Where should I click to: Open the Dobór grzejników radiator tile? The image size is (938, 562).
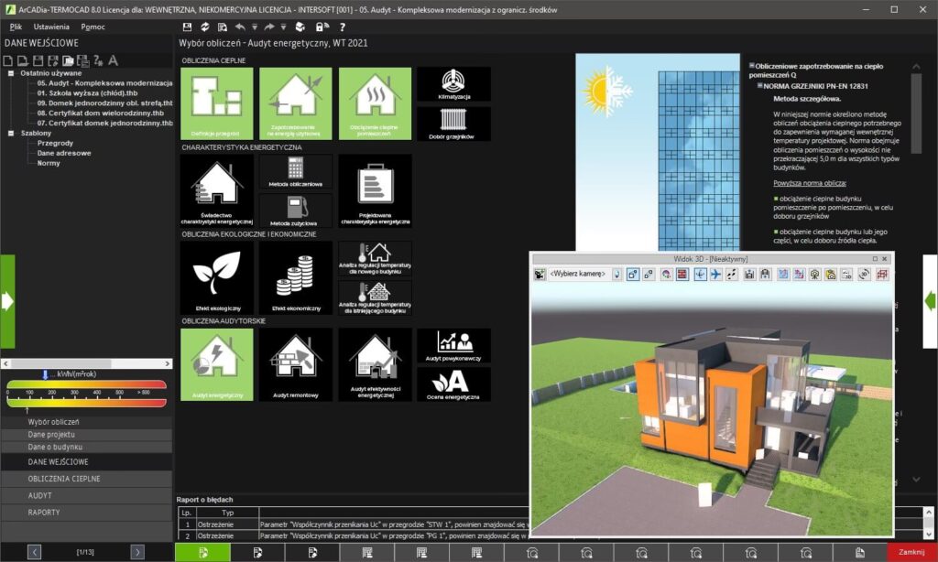click(453, 124)
